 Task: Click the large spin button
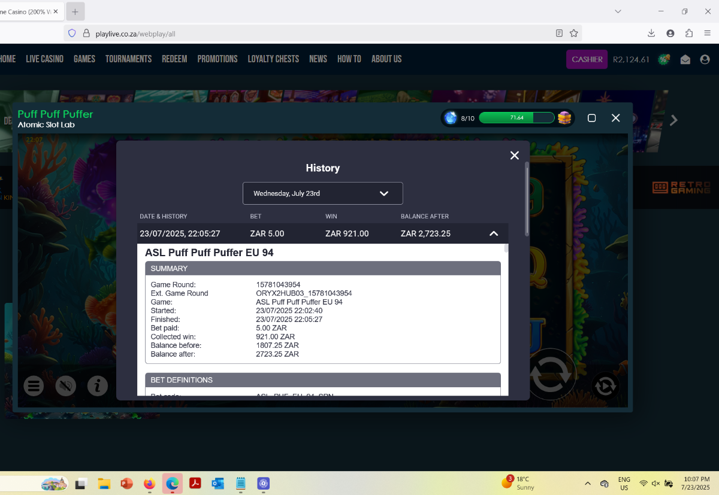(x=551, y=375)
